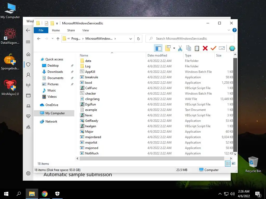Open Device performance & health heart icon
Viewport: 266px width, 199px height.
28,116
